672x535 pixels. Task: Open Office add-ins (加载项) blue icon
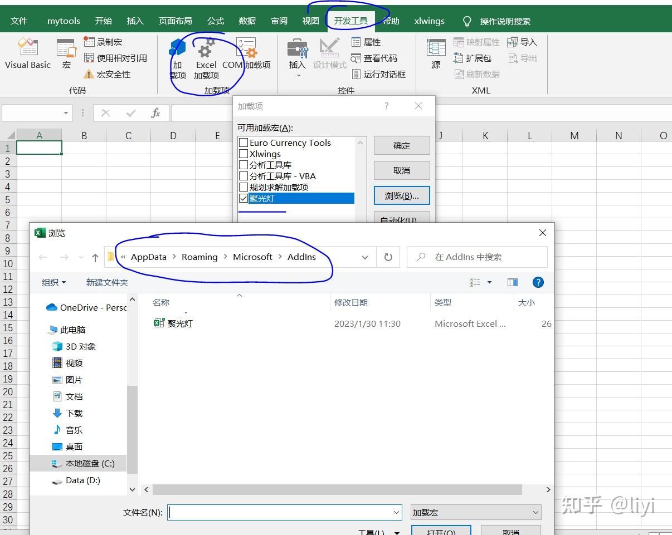tap(177, 59)
